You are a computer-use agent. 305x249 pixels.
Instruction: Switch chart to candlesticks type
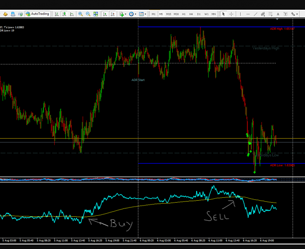[x=64, y=14]
